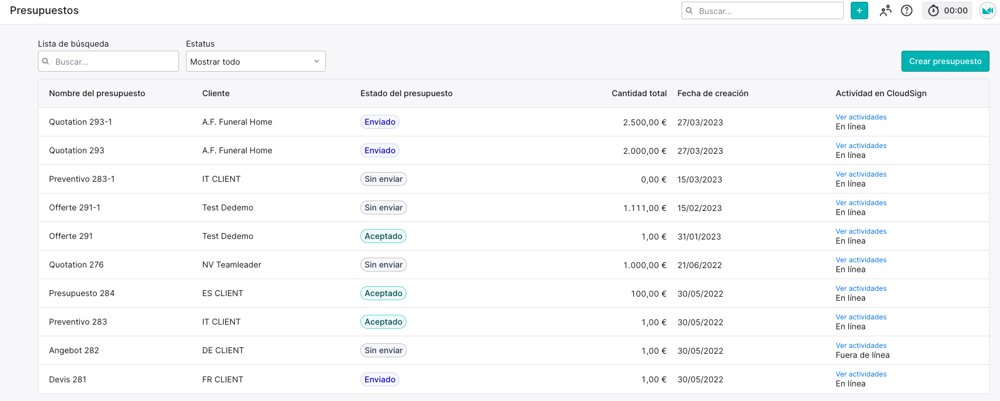
Task: Click the Actividad en CloudSign column header
Action: click(881, 93)
